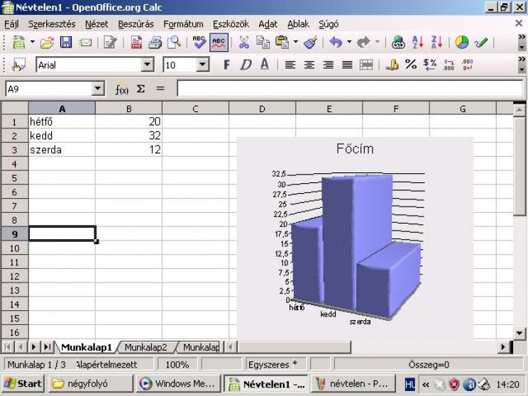Apply currency number format
528x396 pixels.
coord(392,65)
